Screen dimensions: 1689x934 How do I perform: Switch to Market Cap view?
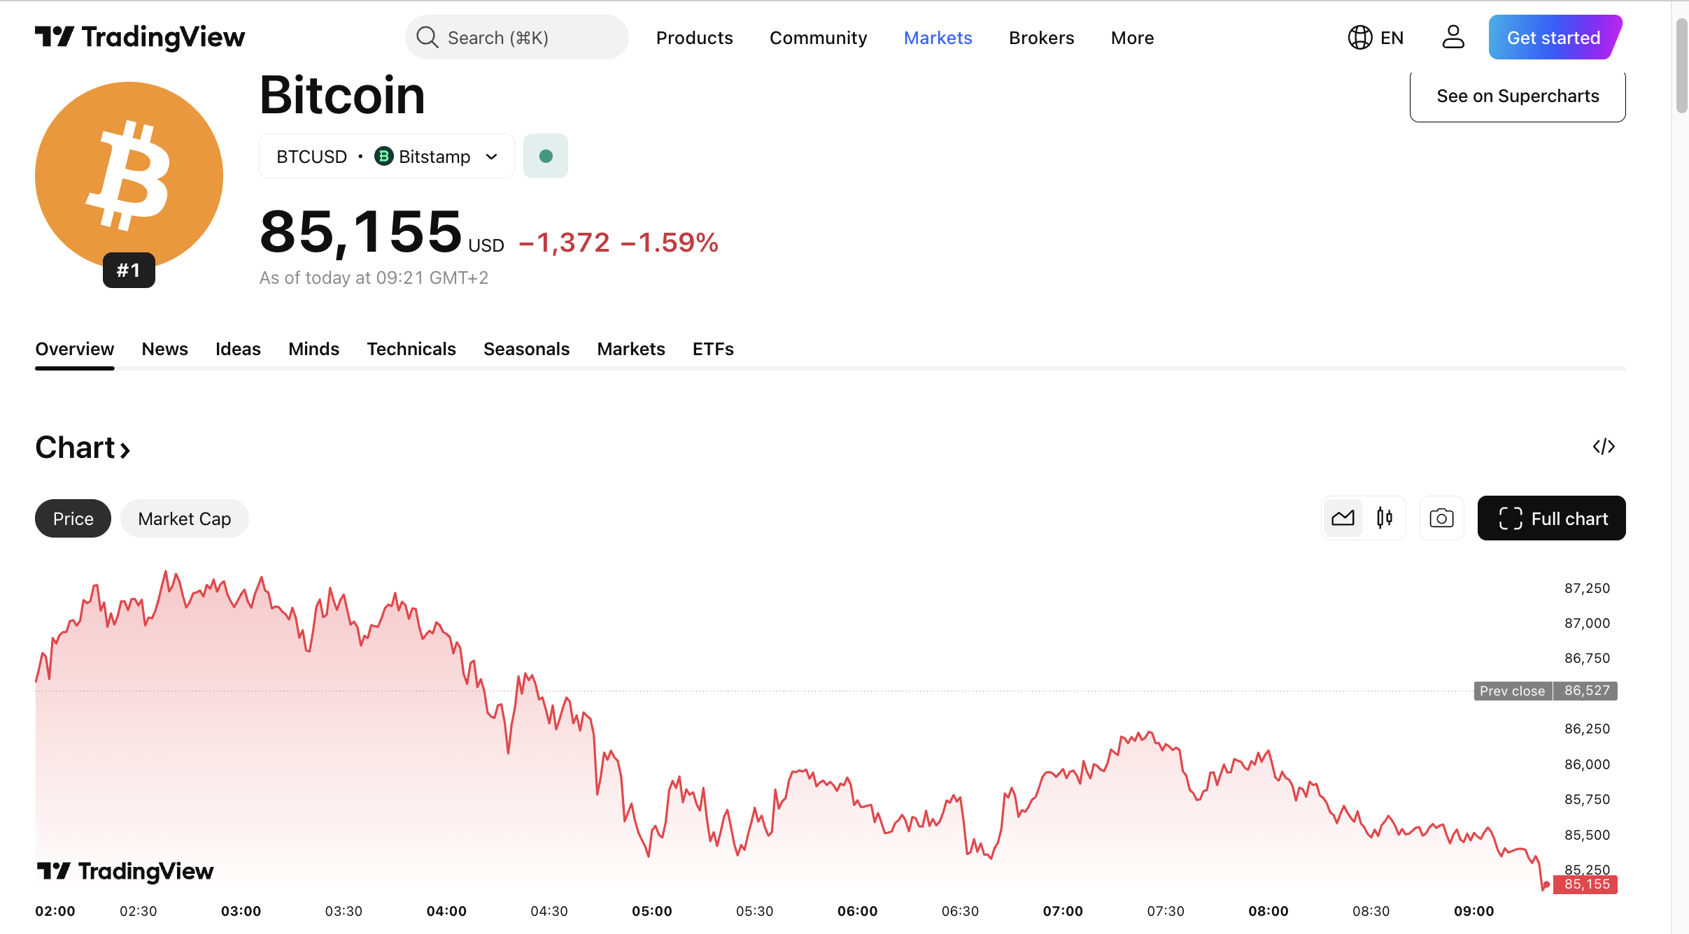(184, 518)
